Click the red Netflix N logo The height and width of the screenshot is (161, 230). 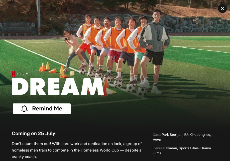coord(14,74)
